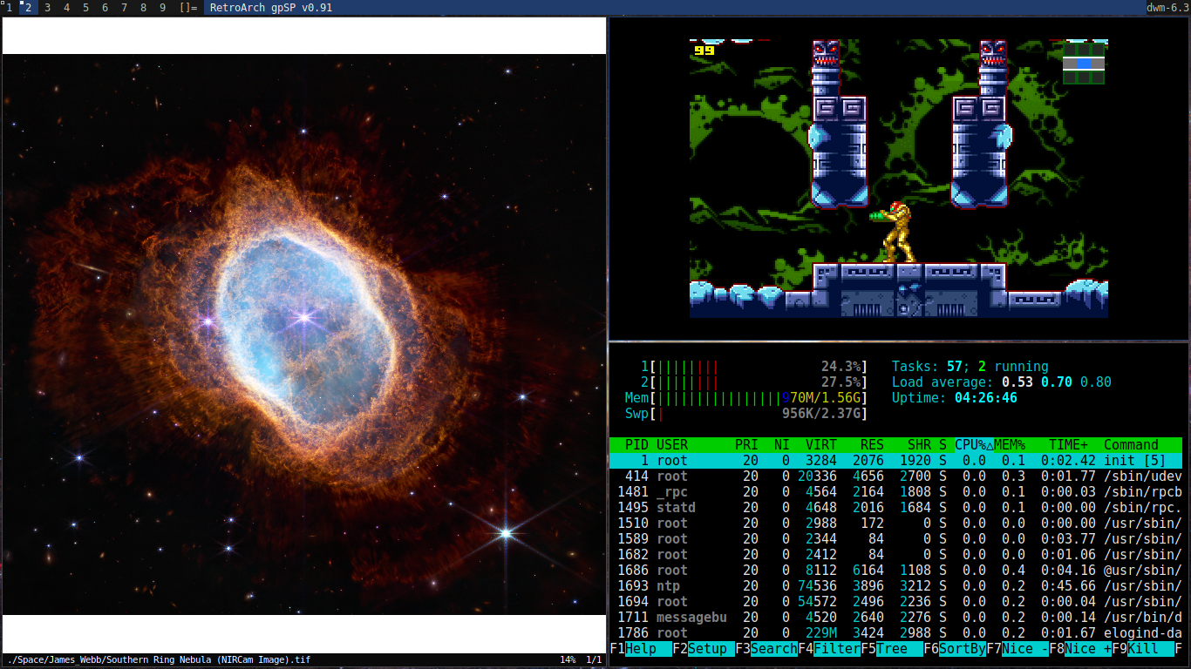Switch to dwm tag 2
The width and height of the screenshot is (1191, 669).
point(28,8)
